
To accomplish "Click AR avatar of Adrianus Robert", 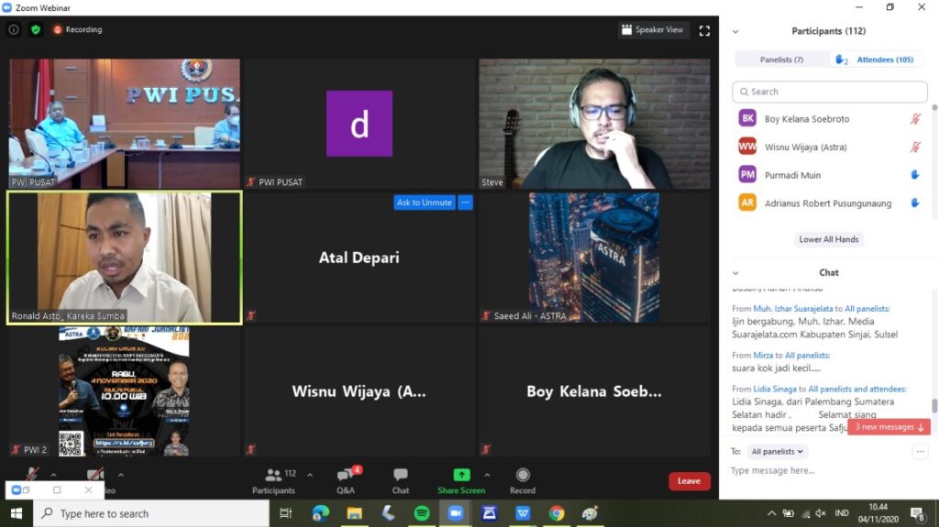I will 747,203.
